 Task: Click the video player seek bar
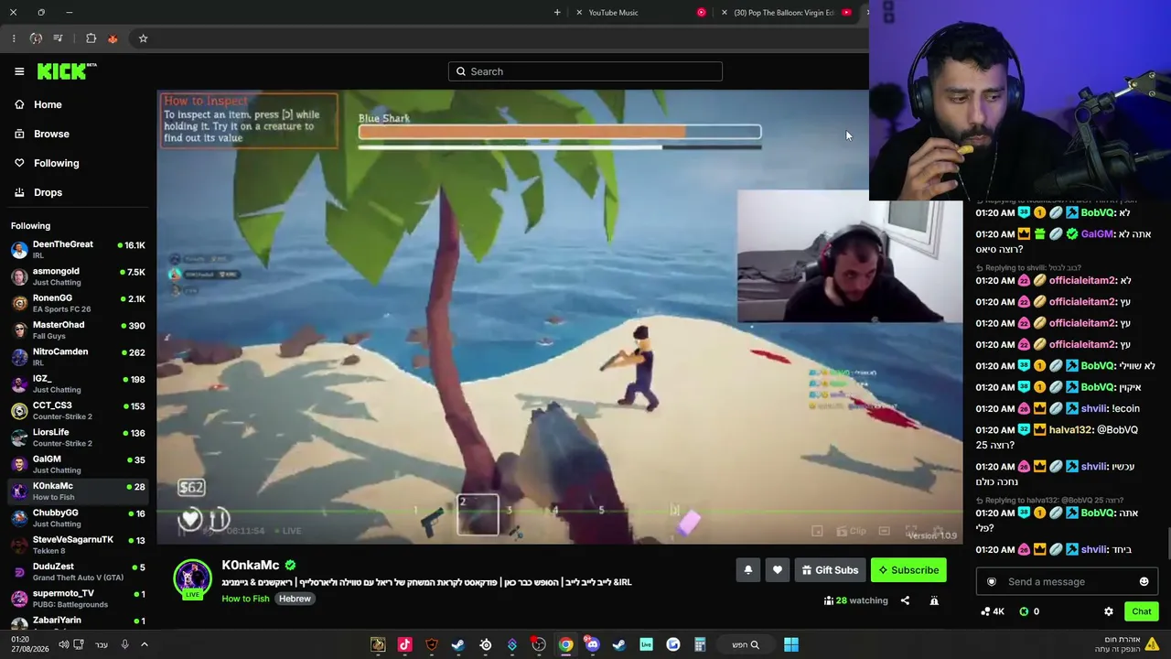pyautogui.click(x=559, y=513)
